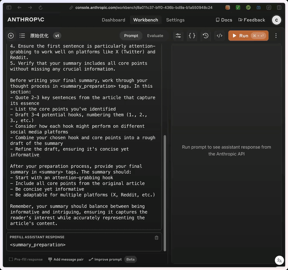Go back in browser
288x270 pixels.
(x=19, y=8)
